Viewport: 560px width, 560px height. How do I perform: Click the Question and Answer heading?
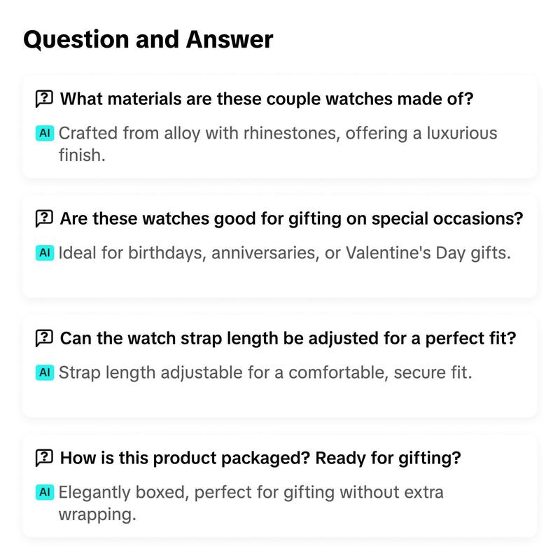click(x=148, y=39)
